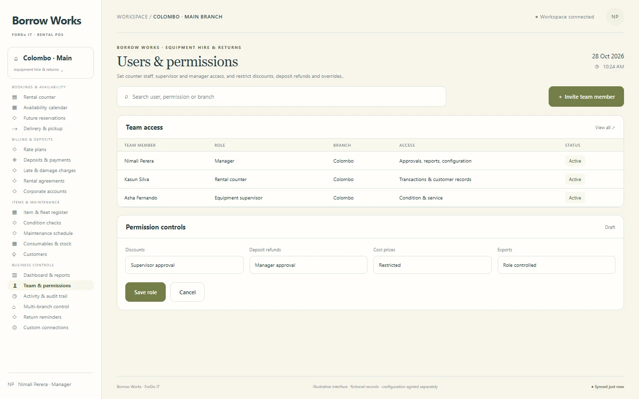Image resolution: width=639 pixels, height=399 pixels.
Task: Click Active status badge for Kasun Silva
Action: pos(575,180)
